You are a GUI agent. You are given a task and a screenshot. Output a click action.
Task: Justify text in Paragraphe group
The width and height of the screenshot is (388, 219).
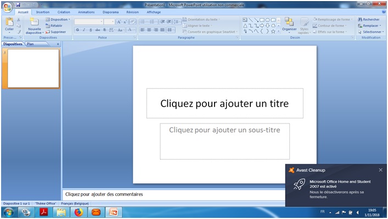pyautogui.click(x=162, y=30)
